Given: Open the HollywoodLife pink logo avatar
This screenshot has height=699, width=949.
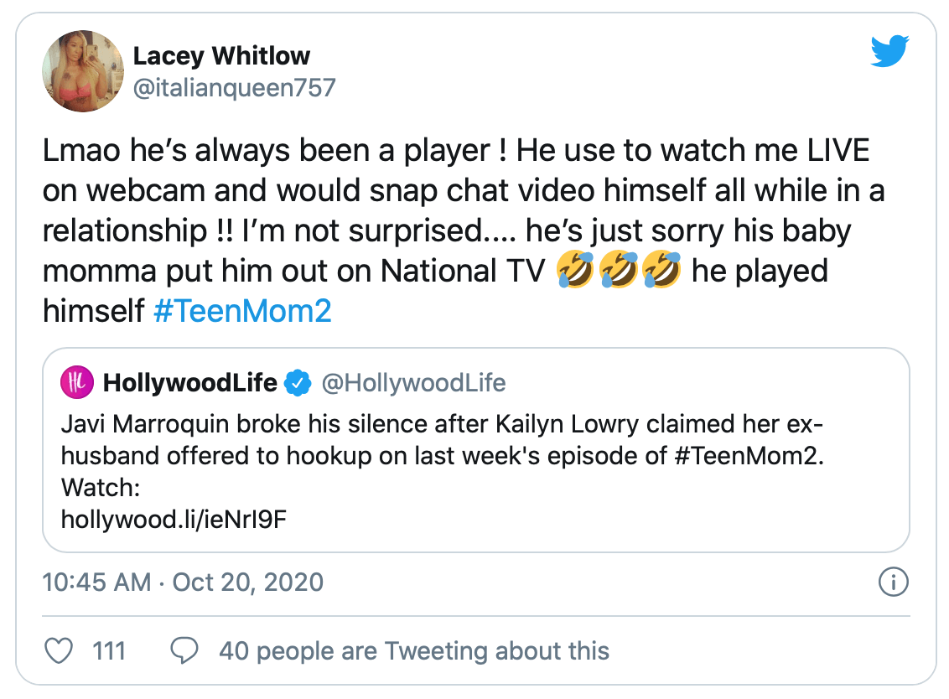Looking at the screenshot, I should (77, 382).
